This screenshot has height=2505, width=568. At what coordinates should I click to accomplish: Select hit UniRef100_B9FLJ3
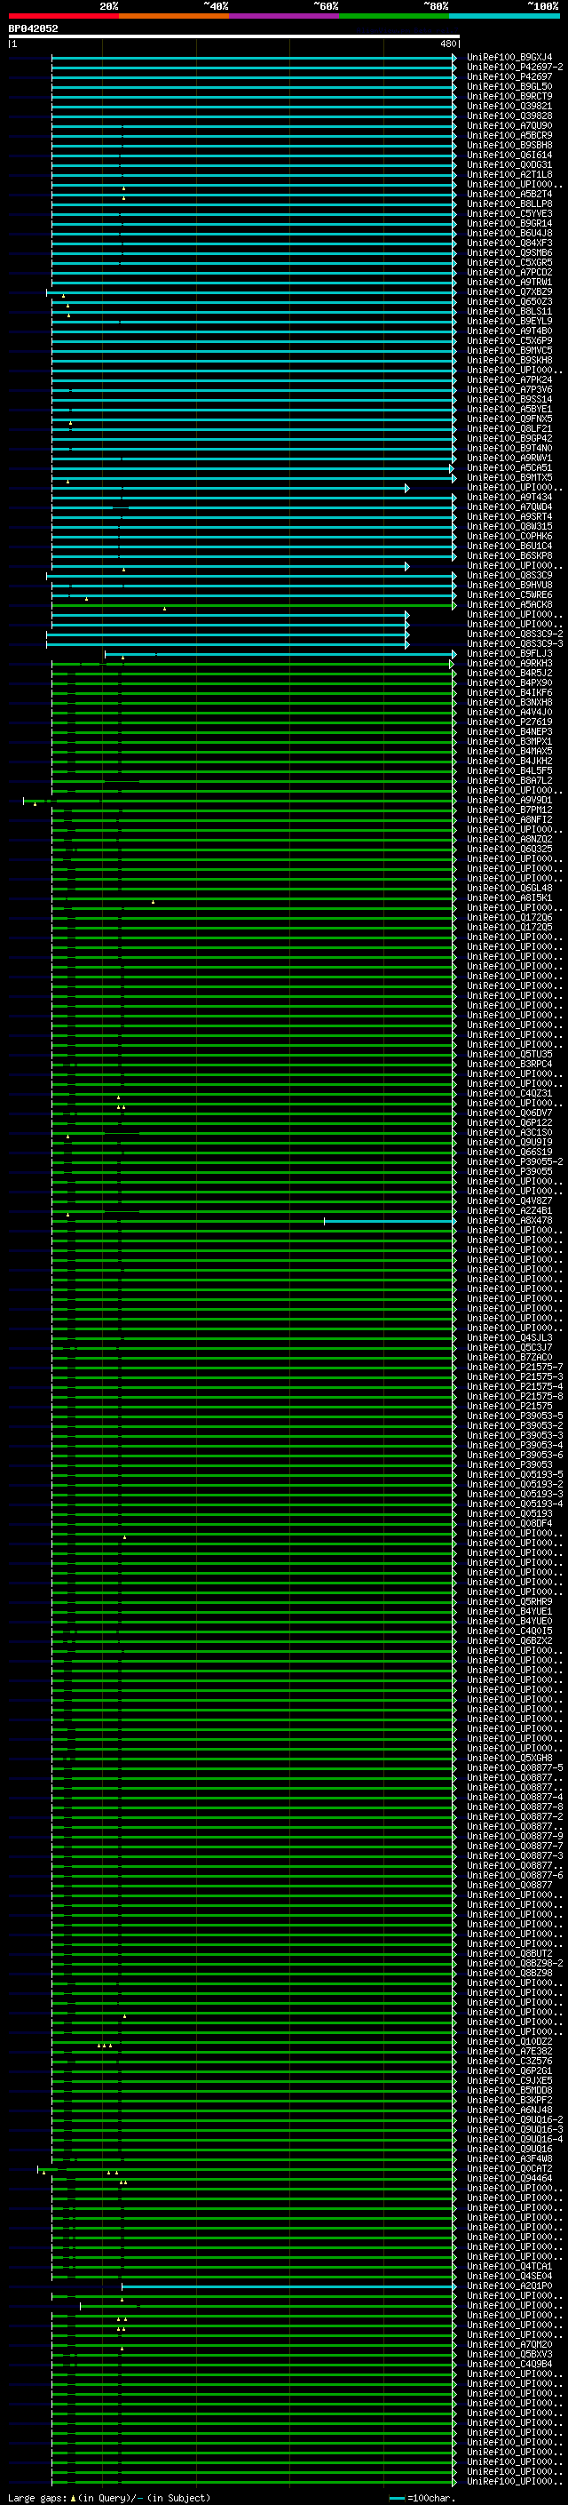509,653
